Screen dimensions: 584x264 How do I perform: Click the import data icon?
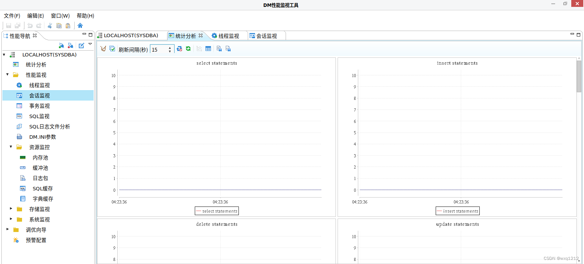coord(228,49)
